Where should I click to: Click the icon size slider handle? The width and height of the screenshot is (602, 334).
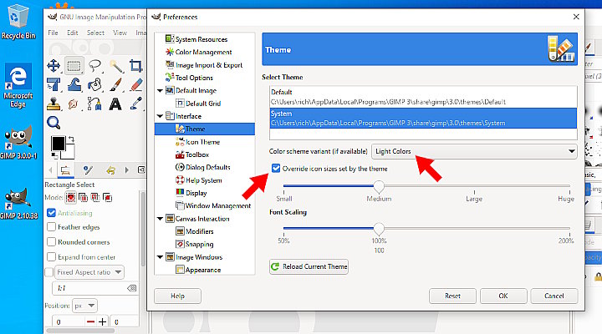(x=379, y=186)
